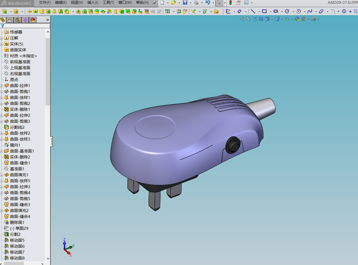Select the Spline sketch tool
Viewport: 358px width, 265px height.
pos(310,11)
